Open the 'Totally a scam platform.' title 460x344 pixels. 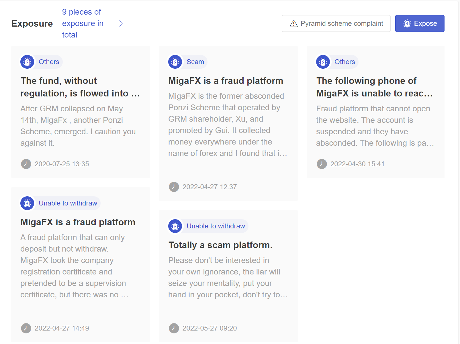click(x=220, y=245)
